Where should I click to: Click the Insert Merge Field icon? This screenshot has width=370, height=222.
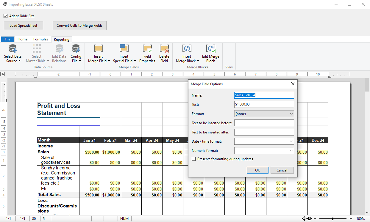[x=99, y=49]
